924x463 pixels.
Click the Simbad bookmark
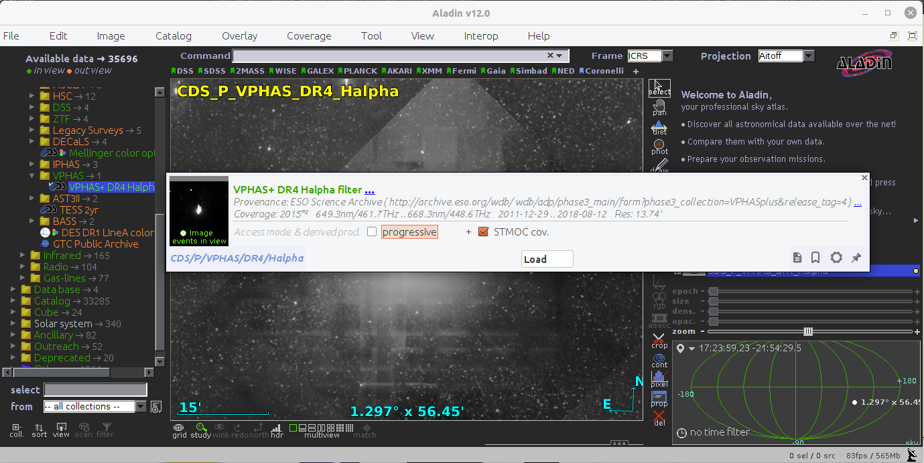(x=529, y=71)
